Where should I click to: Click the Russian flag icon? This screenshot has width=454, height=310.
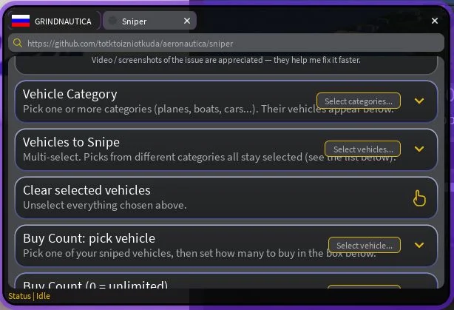pos(21,21)
